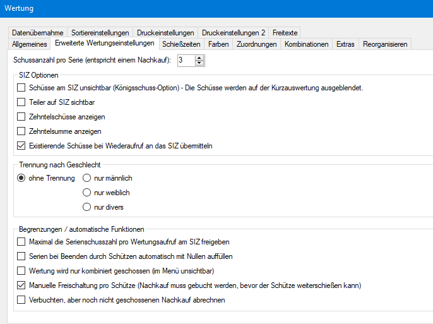Switch to the Datenübernahme tab

pyautogui.click(x=39, y=33)
